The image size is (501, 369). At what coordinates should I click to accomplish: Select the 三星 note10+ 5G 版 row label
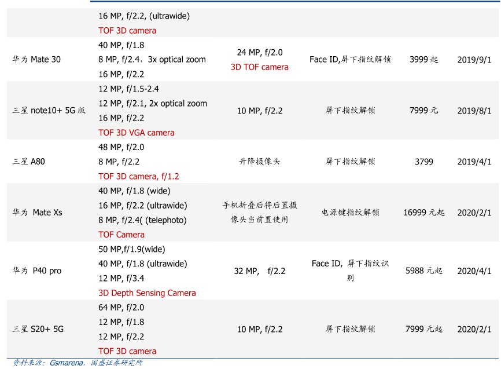(49, 110)
